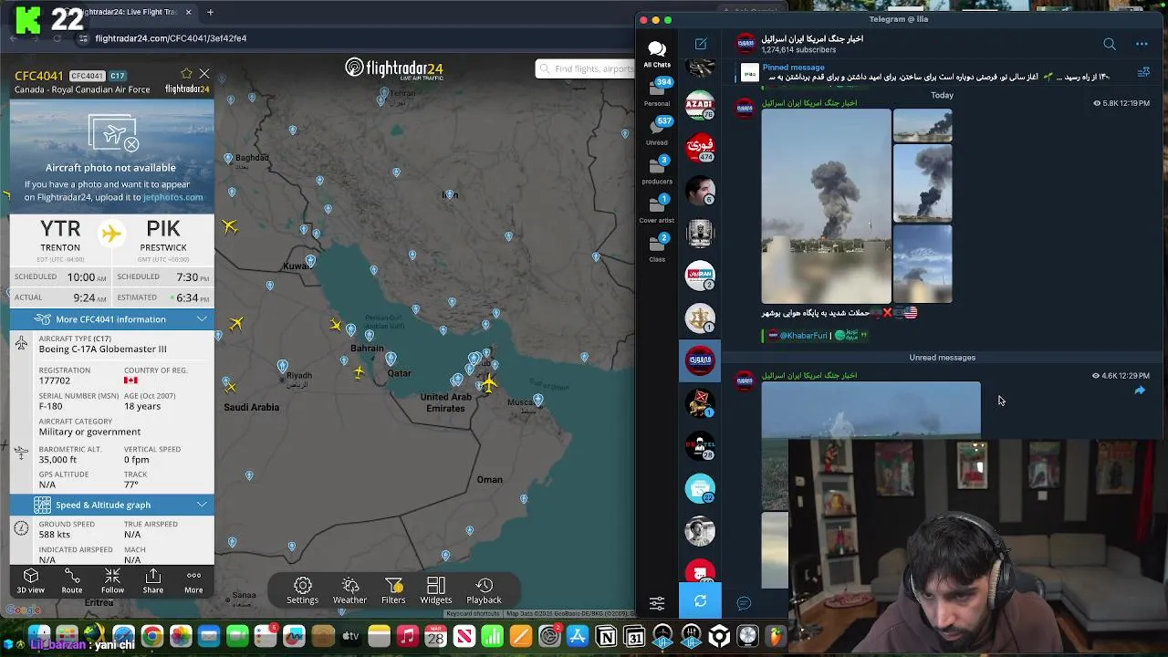This screenshot has height=657, width=1168.
Task: Select yellow aircraft icon near Baghdad
Action: click(229, 226)
